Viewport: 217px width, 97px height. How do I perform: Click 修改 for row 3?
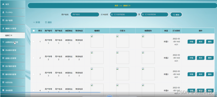(200, 74)
